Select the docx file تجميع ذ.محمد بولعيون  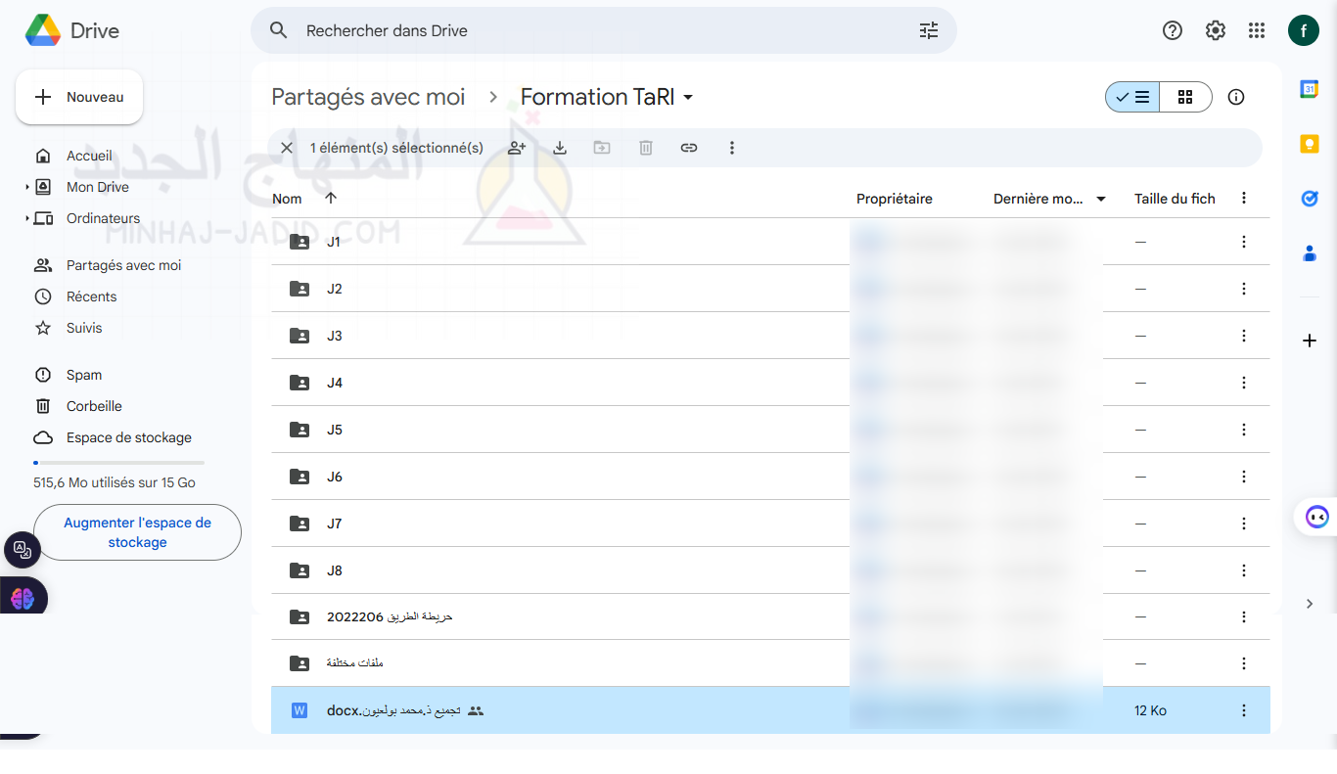coord(770,710)
